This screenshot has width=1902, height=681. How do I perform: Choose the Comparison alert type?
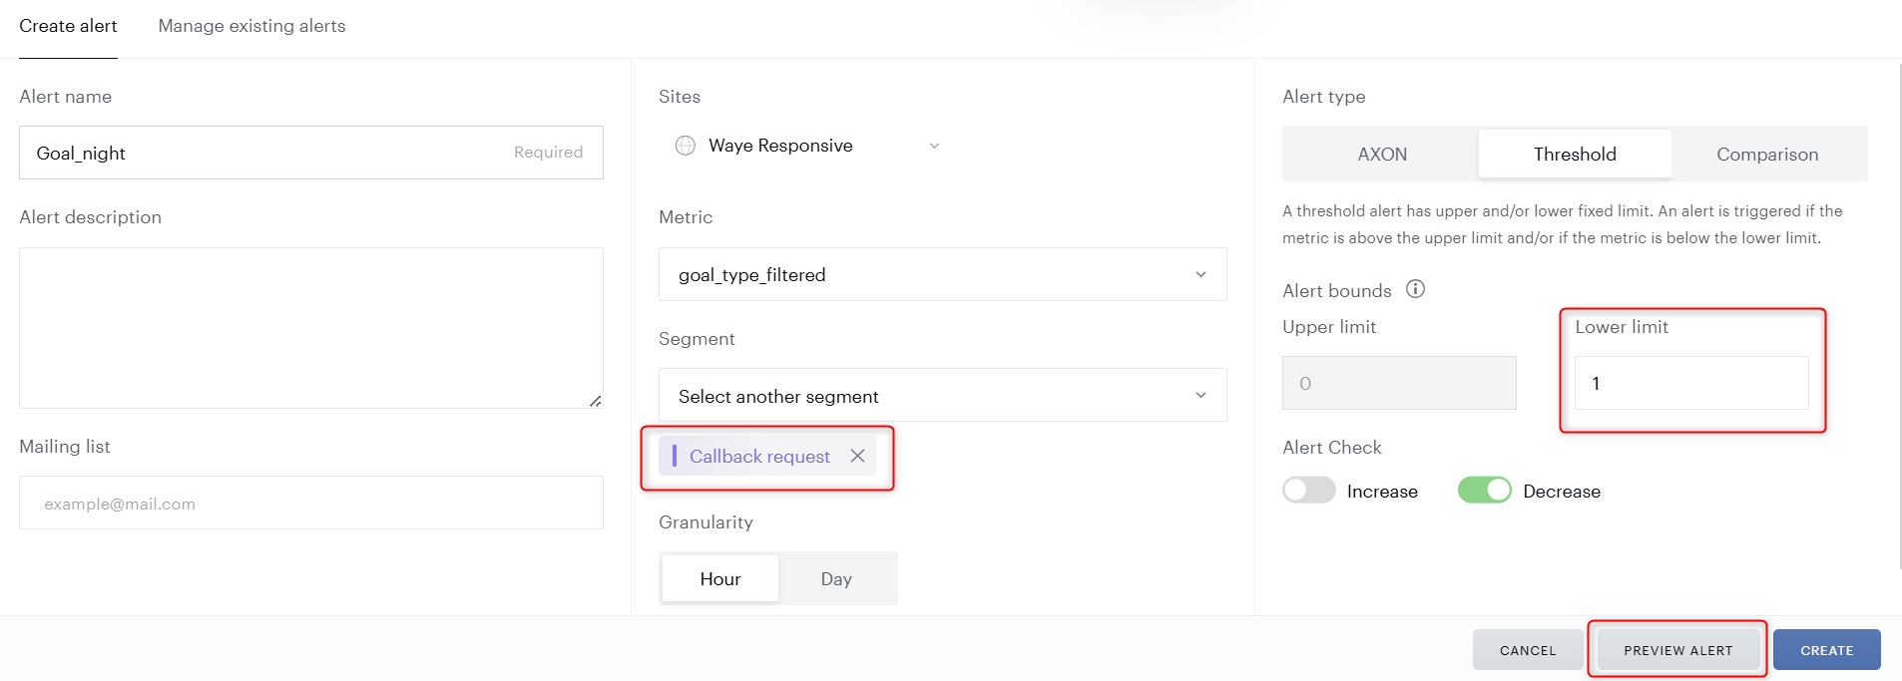pos(1766,155)
